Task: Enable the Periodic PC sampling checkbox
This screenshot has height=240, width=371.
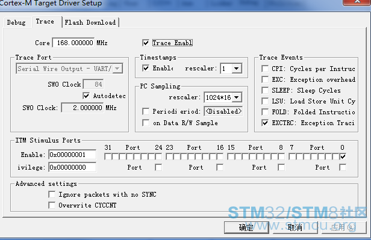Action: [x=146, y=111]
